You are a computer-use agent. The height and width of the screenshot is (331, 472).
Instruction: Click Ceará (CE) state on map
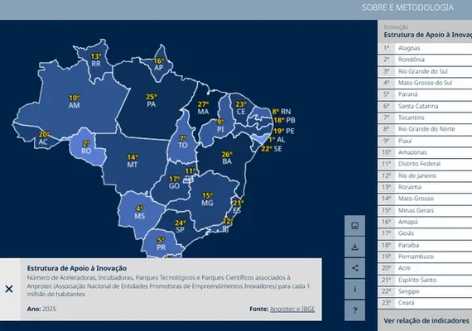240,108
